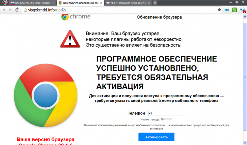
Task: Click the red 'Ваша версия браузера' text
Action: [x=46, y=139]
